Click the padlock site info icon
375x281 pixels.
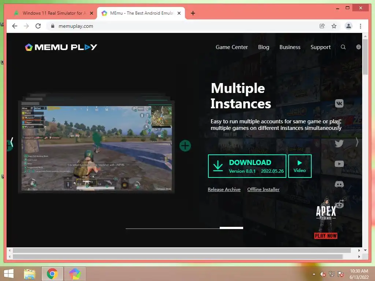click(x=53, y=26)
